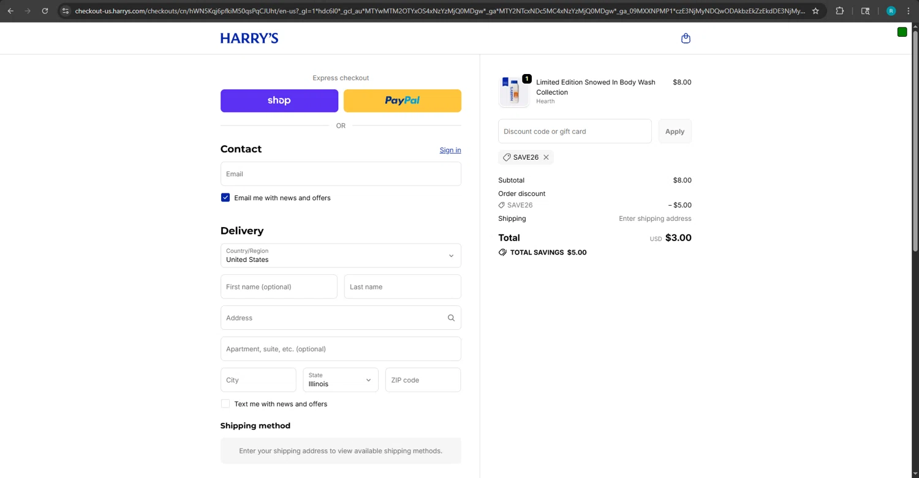Click the address search magnifier icon

click(x=451, y=318)
